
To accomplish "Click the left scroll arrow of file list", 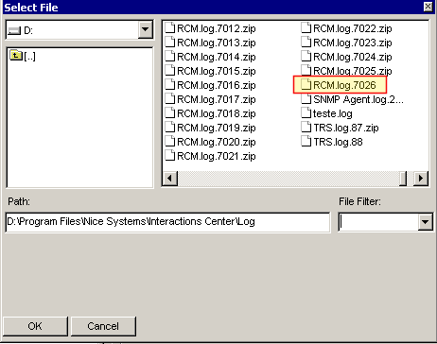I will 170,179.
